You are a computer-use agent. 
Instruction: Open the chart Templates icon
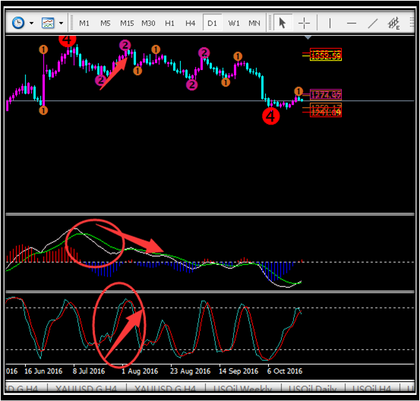[48, 23]
